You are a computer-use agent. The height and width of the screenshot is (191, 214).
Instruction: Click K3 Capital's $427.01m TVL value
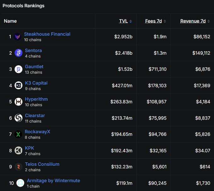coord(122,85)
